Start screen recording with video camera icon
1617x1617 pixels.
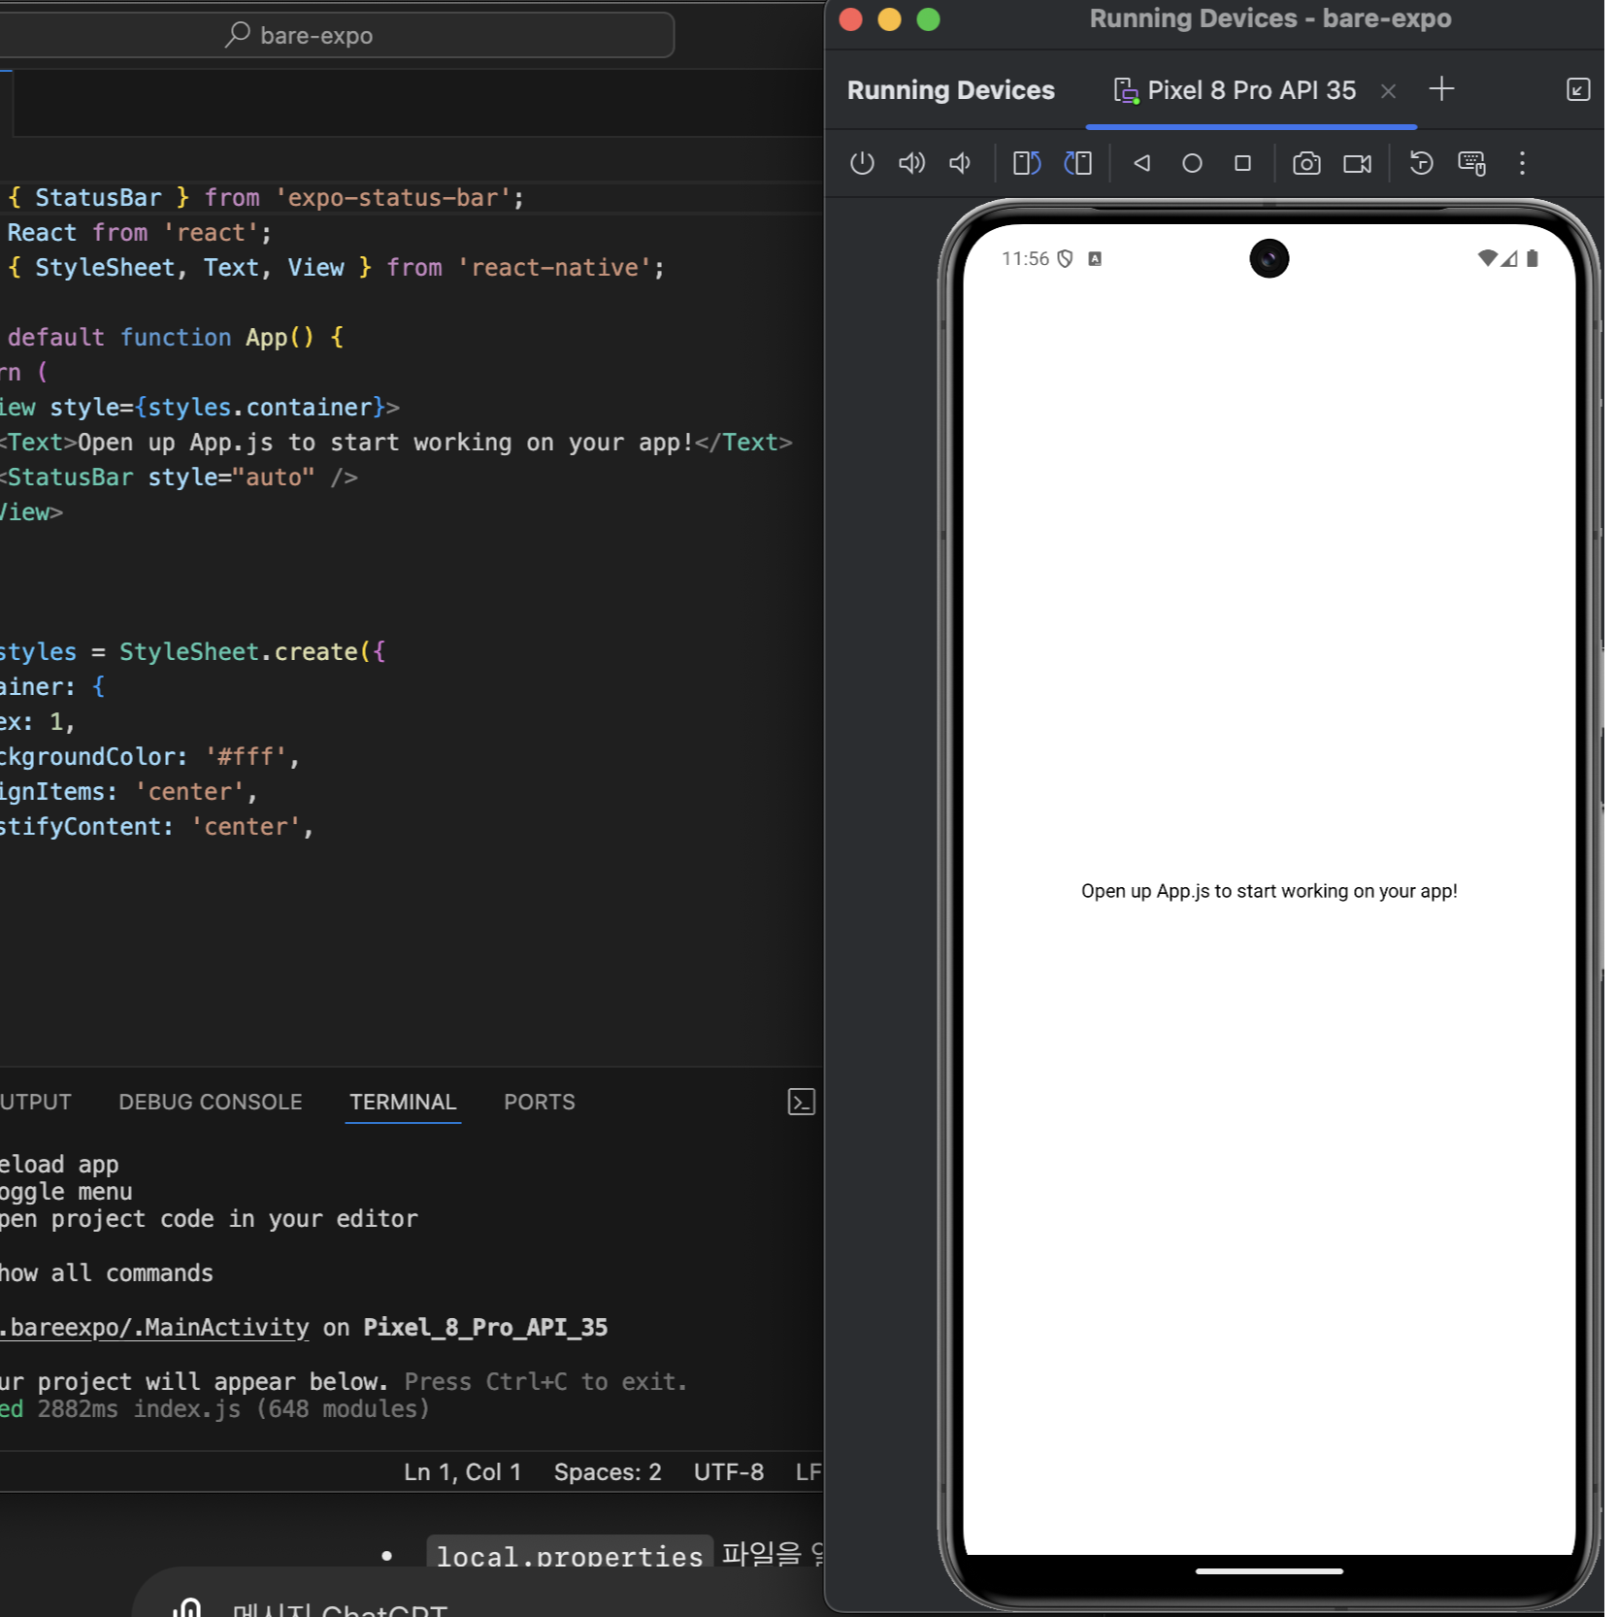coord(1357,163)
